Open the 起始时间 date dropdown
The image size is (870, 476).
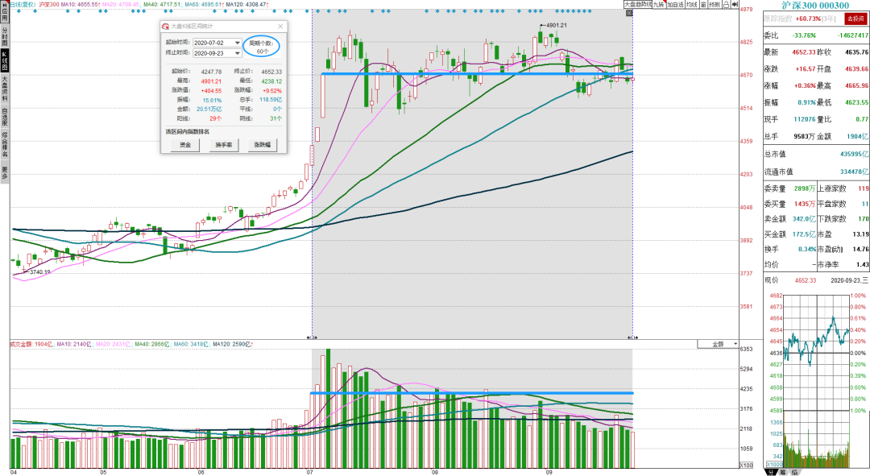(238, 43)
